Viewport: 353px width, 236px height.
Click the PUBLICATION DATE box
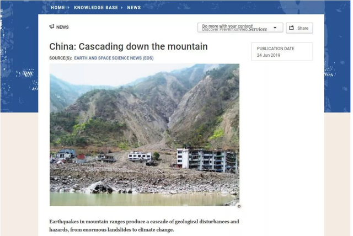[x=282, y=52]
